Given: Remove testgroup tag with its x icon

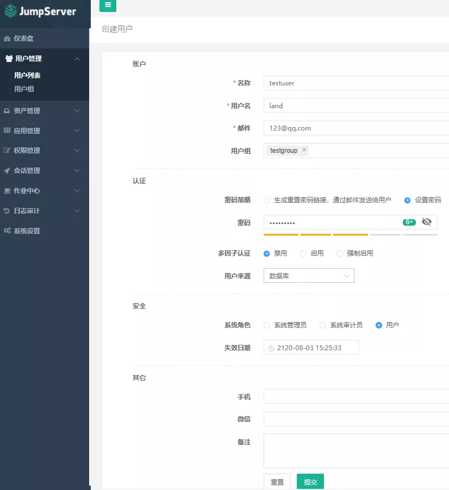Looking at the screenshot, I should [x=304, y=150].
